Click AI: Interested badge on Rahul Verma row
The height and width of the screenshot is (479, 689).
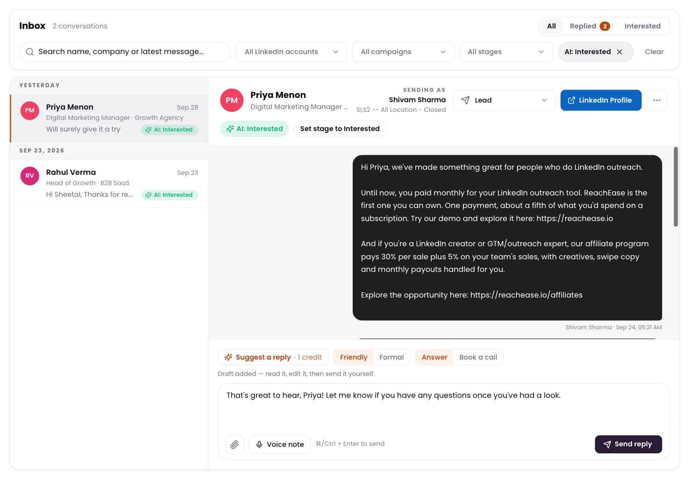[170, 195]
